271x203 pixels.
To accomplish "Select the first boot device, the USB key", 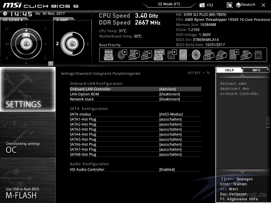I will [109, 55].
